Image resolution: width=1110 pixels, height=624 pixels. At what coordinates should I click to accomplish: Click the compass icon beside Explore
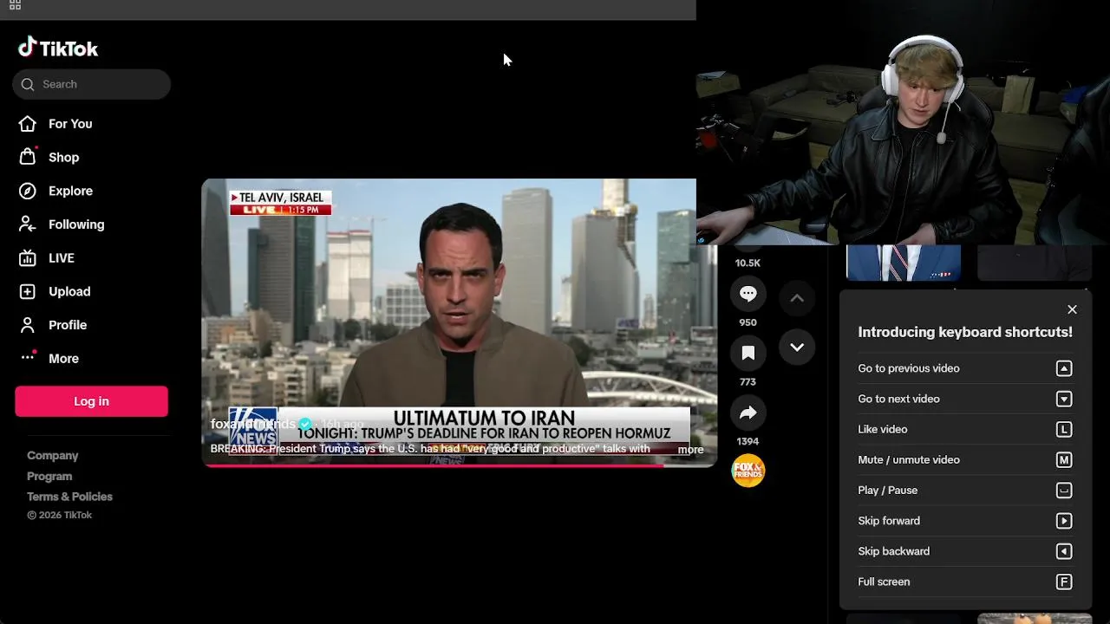coord(28,191)
